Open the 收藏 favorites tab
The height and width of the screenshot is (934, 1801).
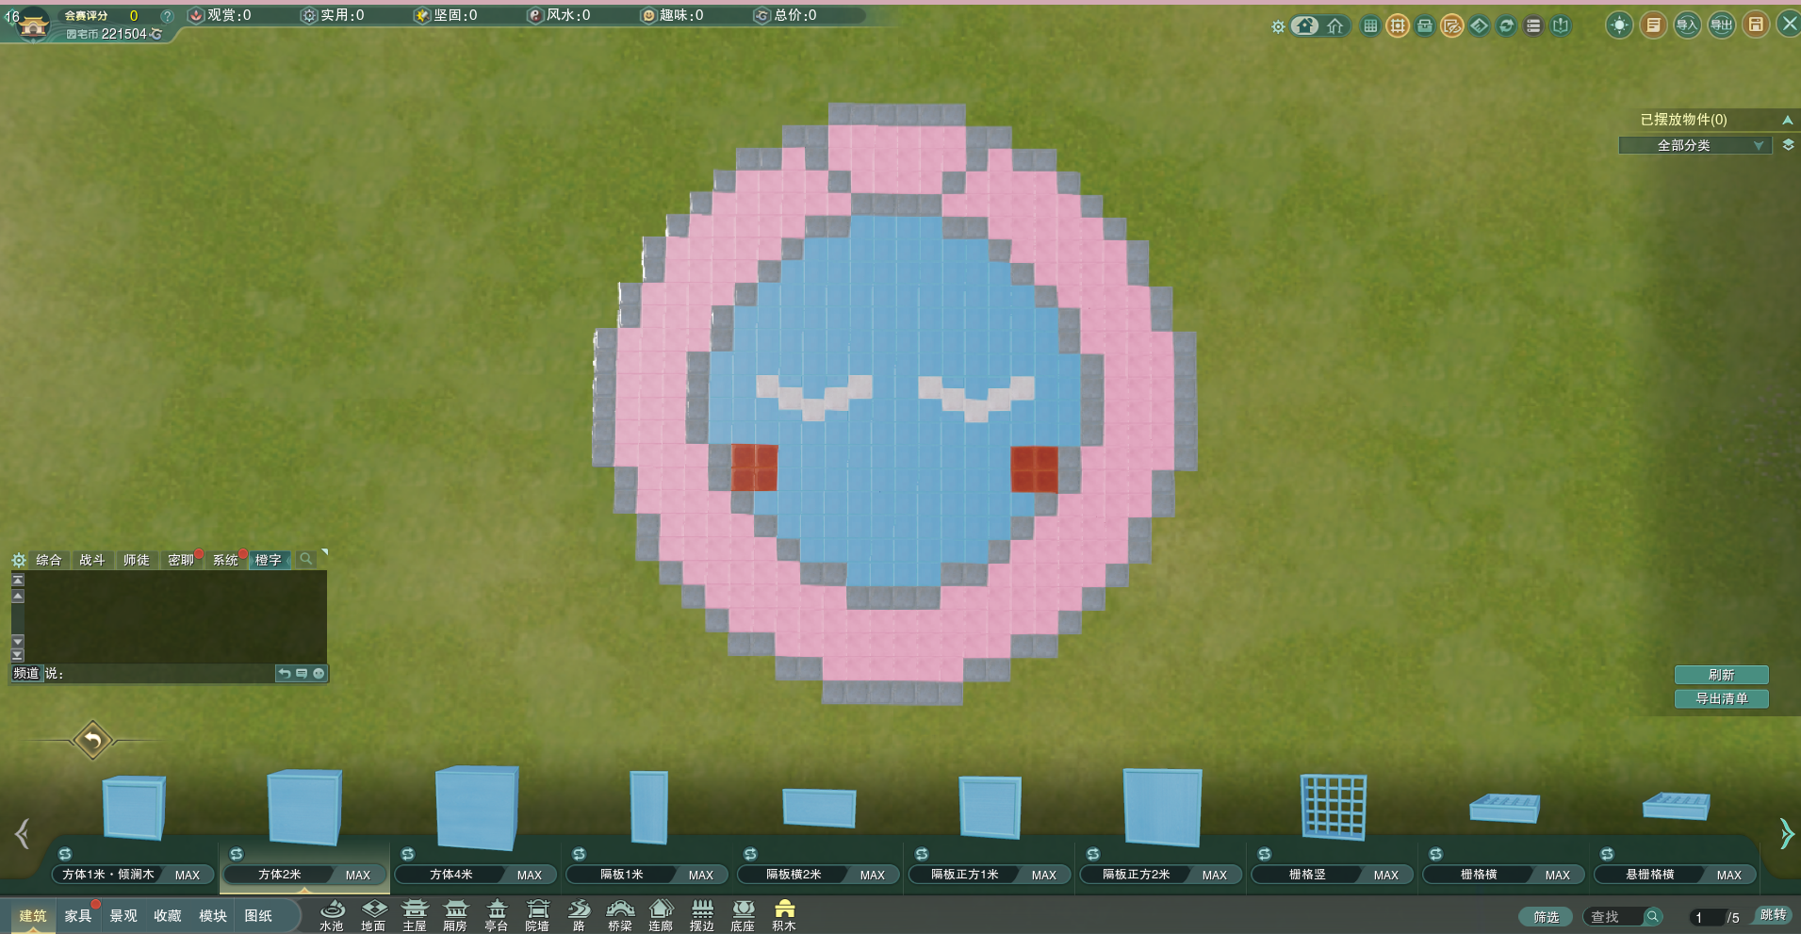[168, 915]
